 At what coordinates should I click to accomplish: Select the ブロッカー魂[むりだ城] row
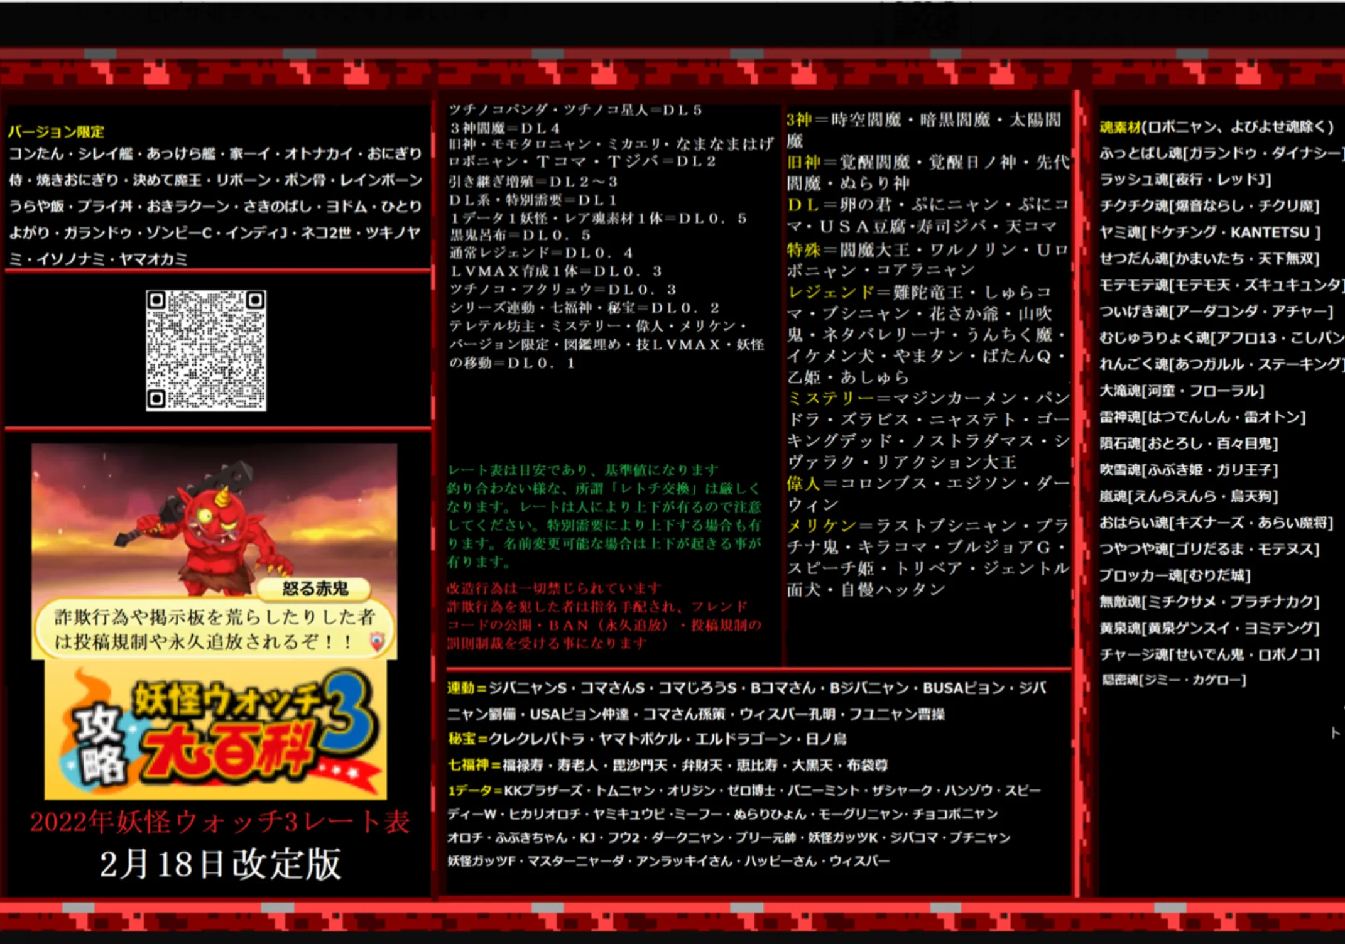(x=1175, y=575)
